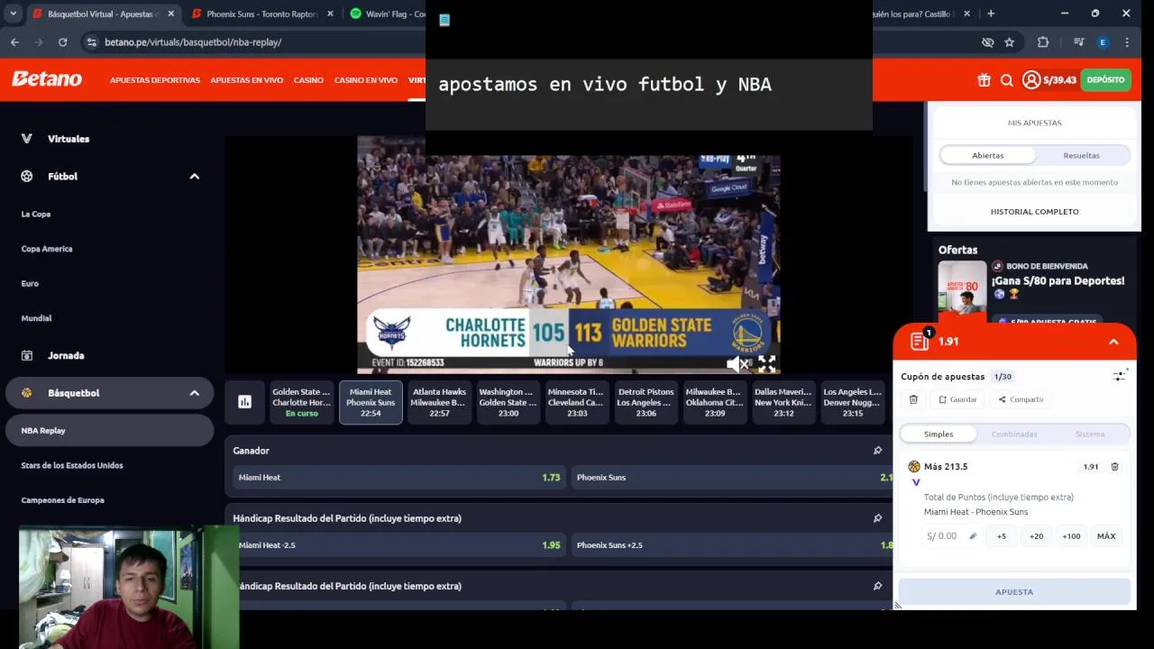Image resolution: width=1154 pixels, height=649 pixels.
Task: Open the media control icon in Chrome toolbar
Action: click(1078, 42)
